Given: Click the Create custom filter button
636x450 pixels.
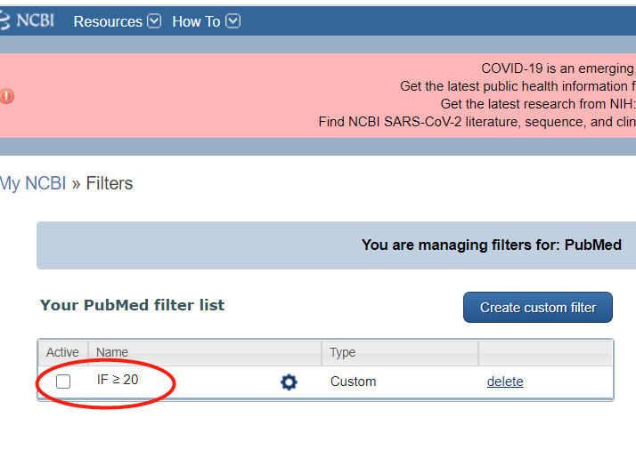Looking at the screenshot, I should [538, 308].
